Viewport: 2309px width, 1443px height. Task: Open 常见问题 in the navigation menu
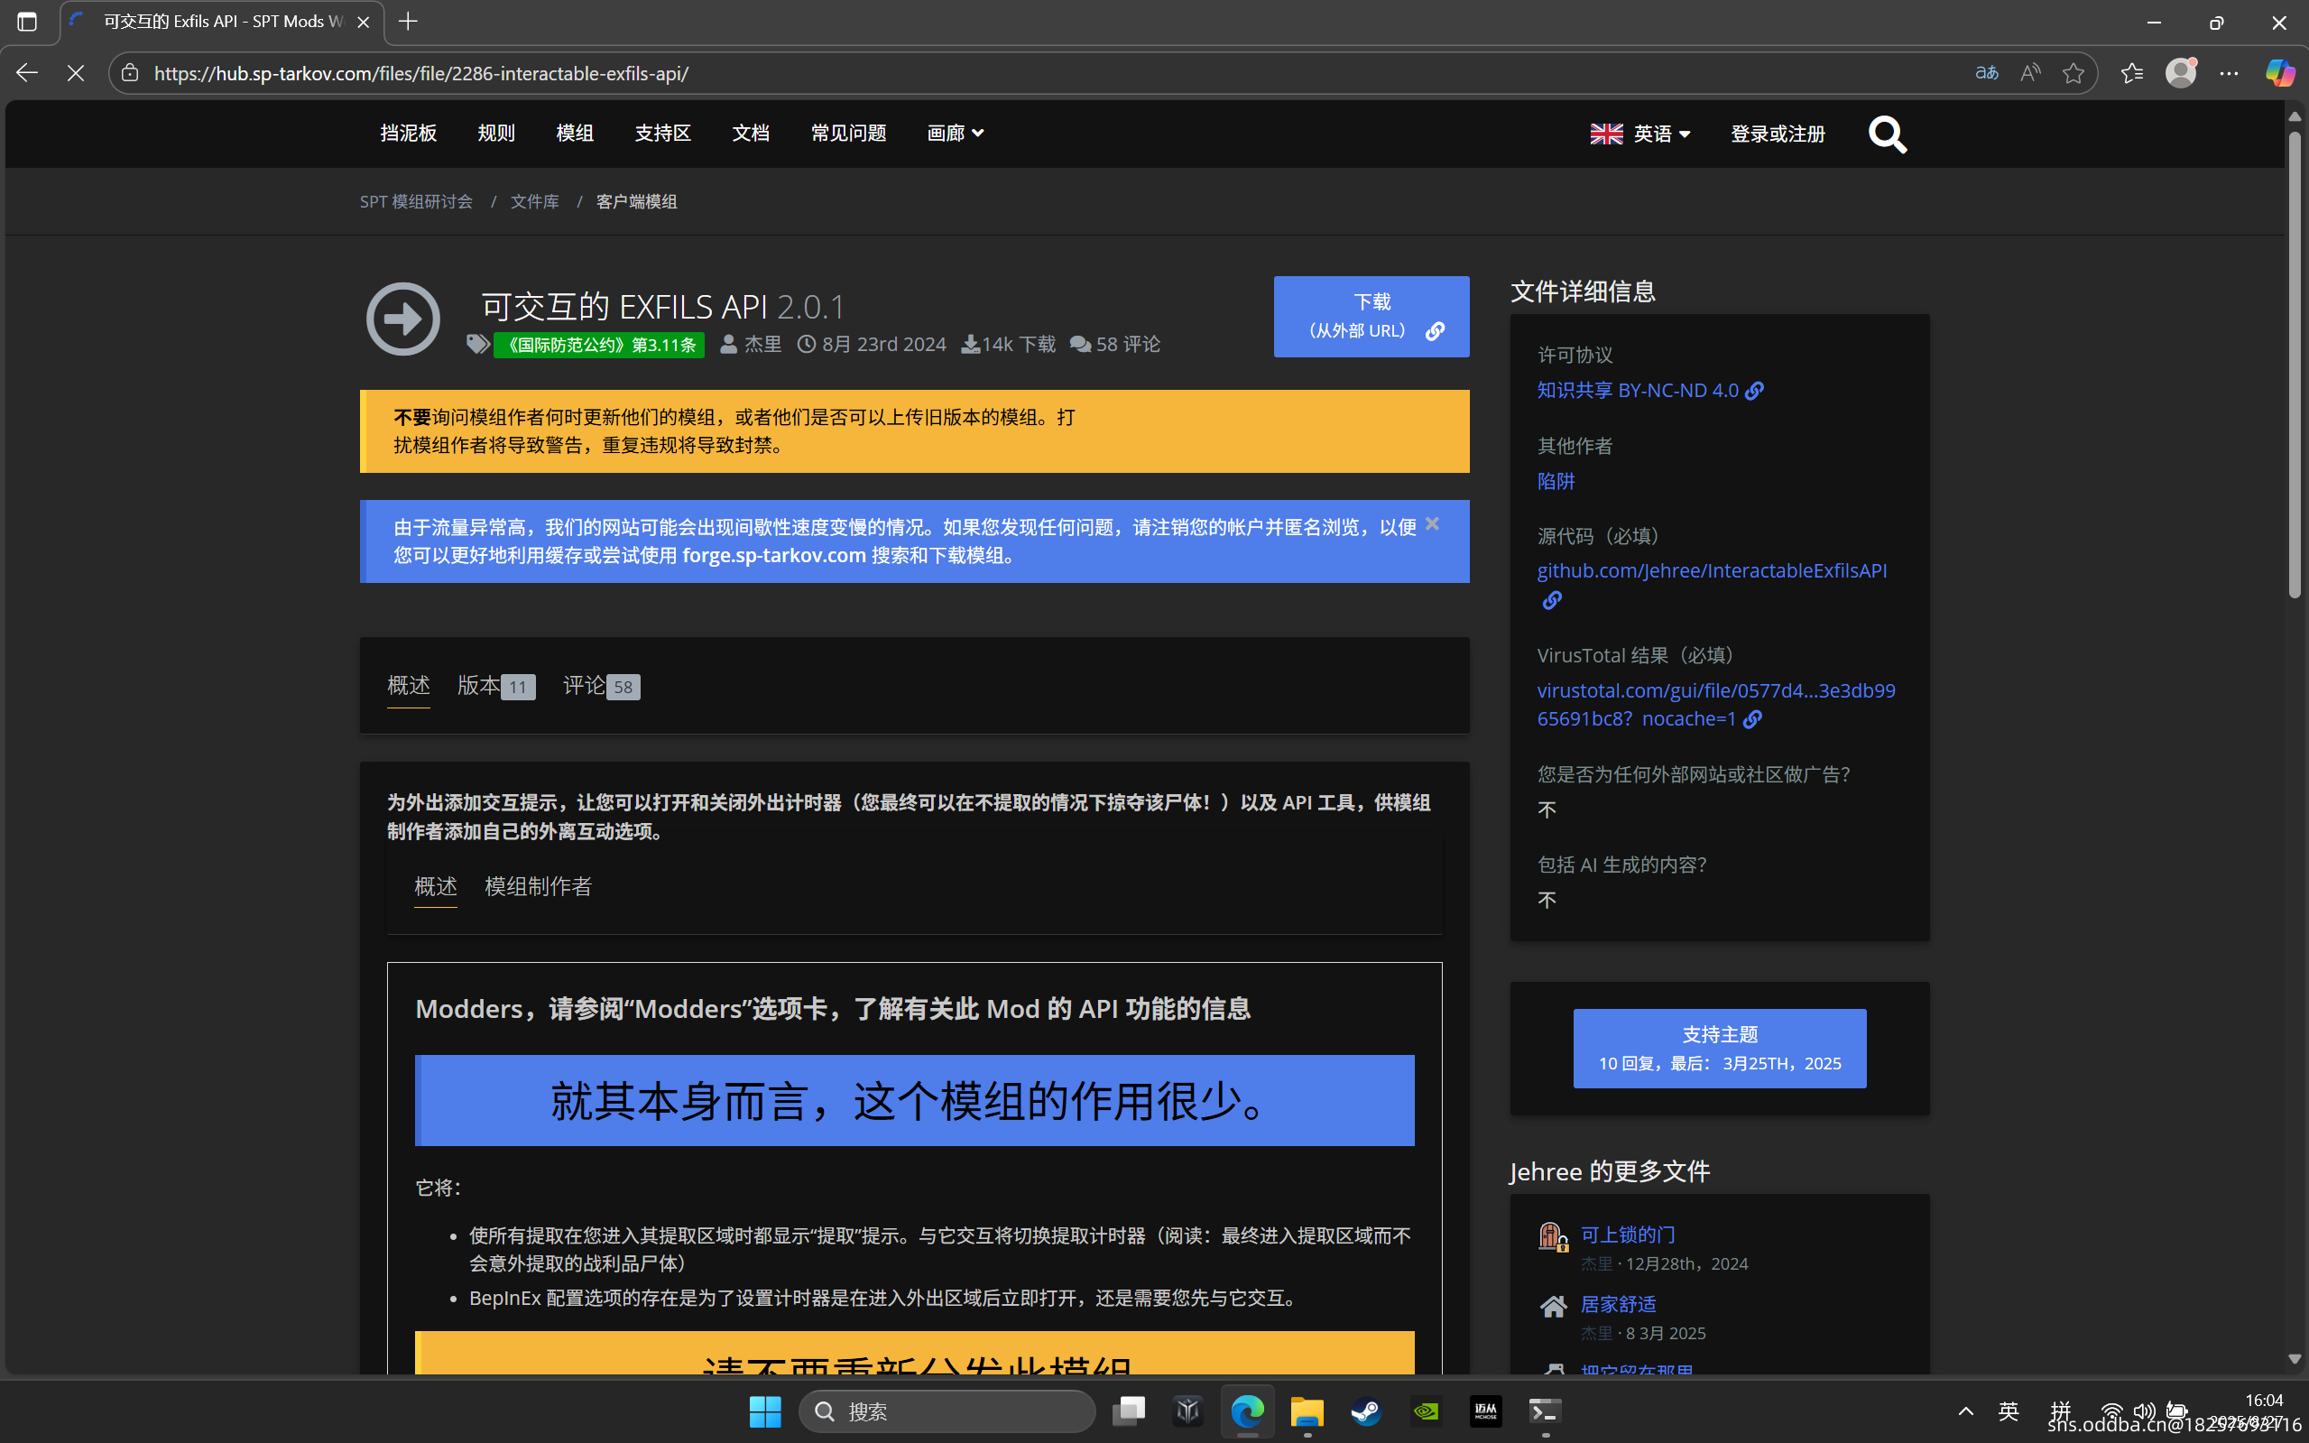point(848,134)
